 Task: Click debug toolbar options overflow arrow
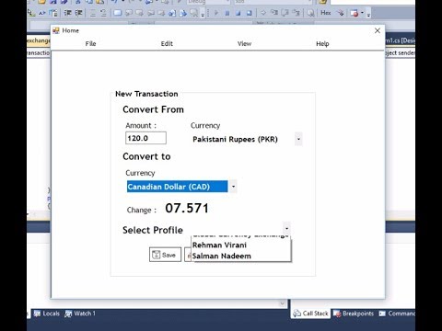tap(368, 14)
